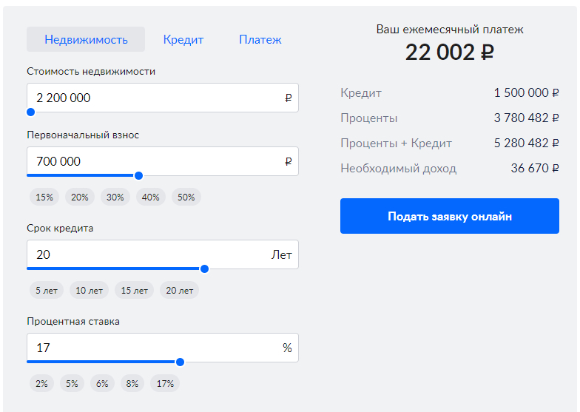580x412 pixels.
Task: Choose the 8% interest rate chip
Action: [132, 384]
